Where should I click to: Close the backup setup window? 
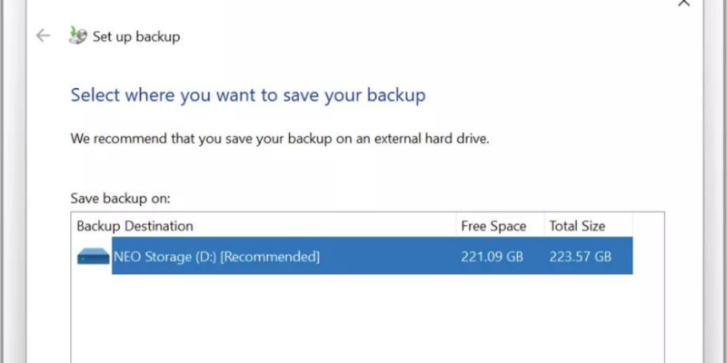684,4
